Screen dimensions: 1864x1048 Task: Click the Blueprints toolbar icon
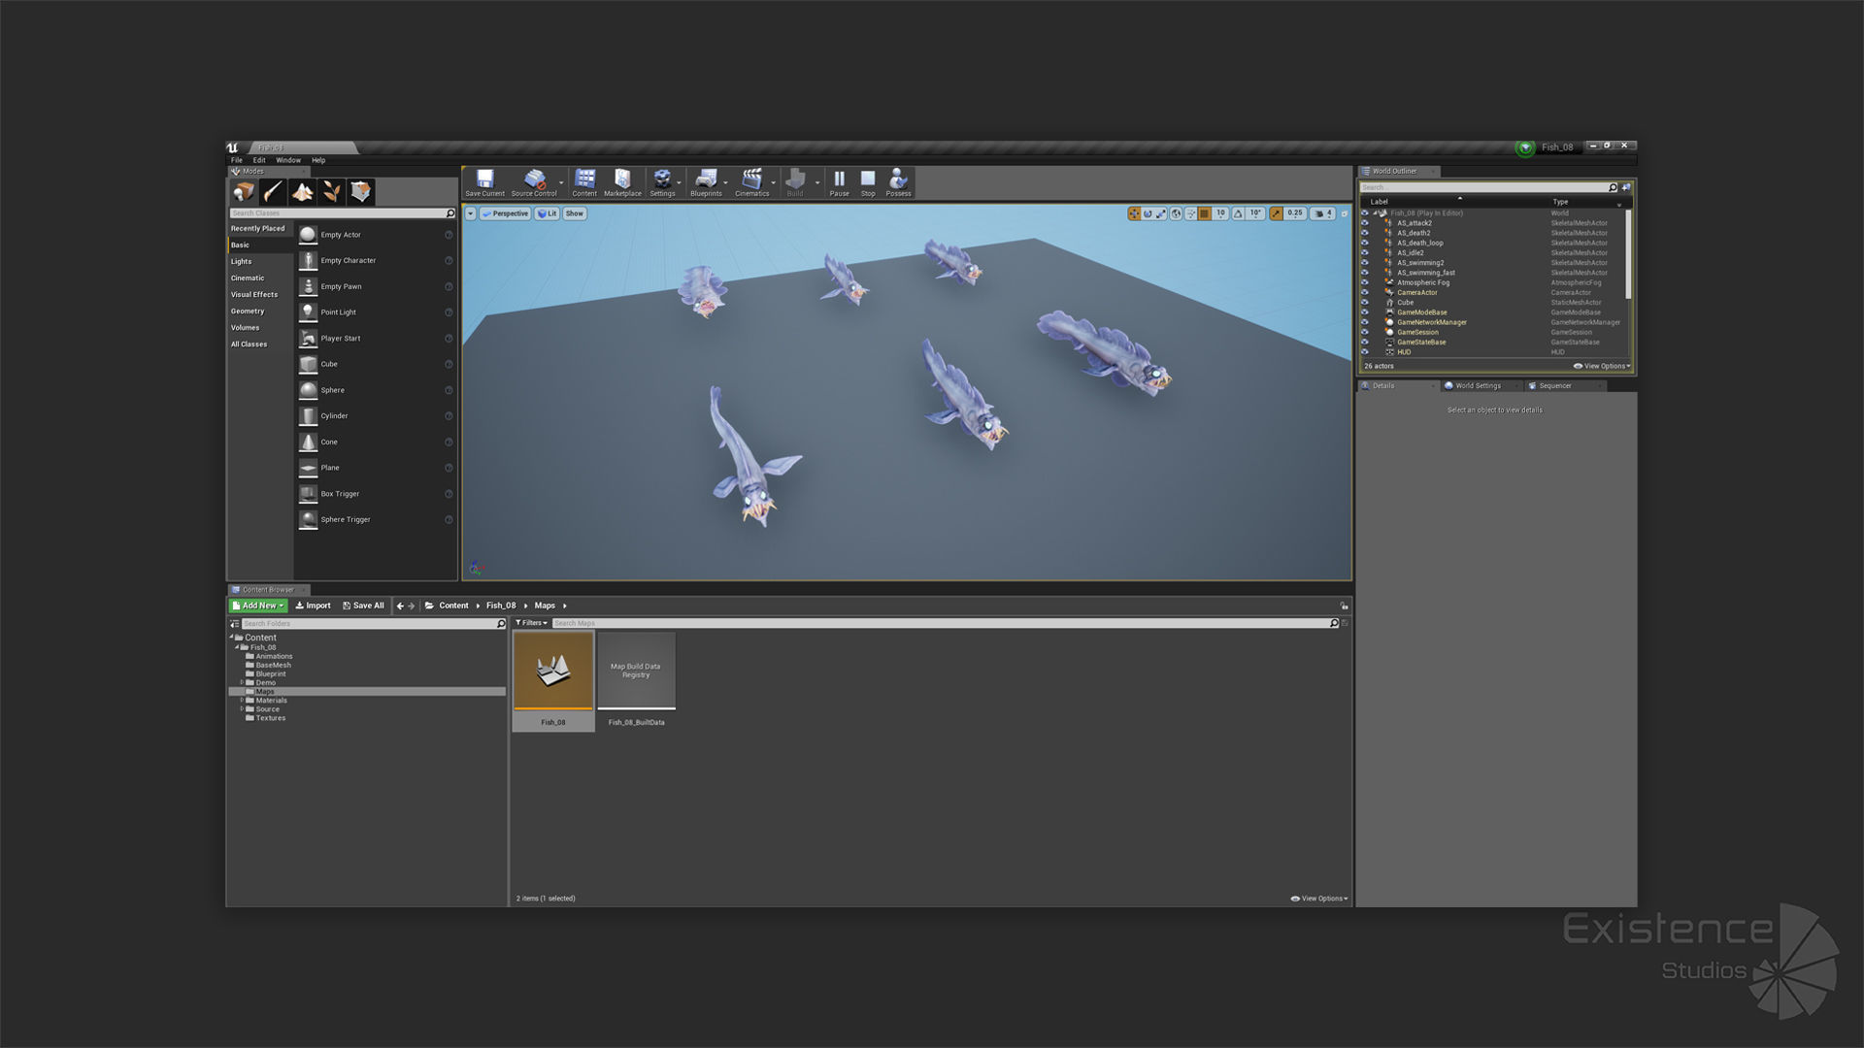(x=706, y=180)
